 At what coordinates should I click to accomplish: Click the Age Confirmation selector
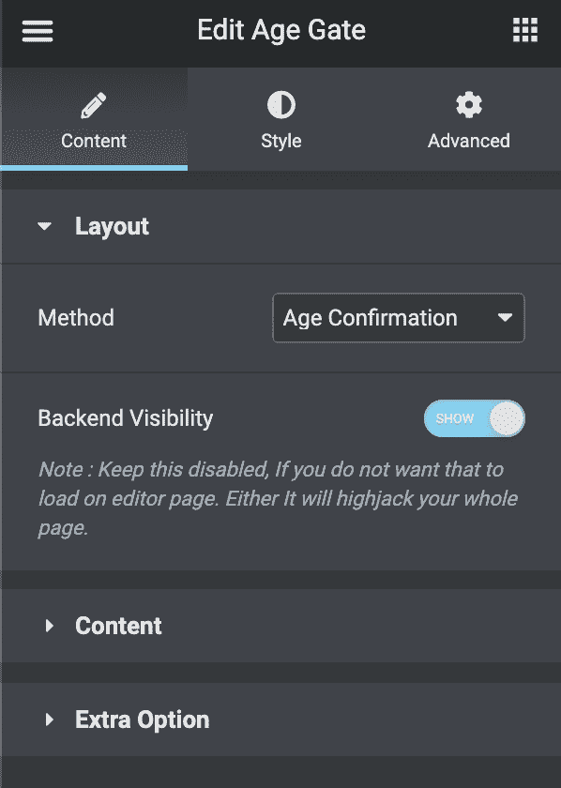tap(398, 318)
